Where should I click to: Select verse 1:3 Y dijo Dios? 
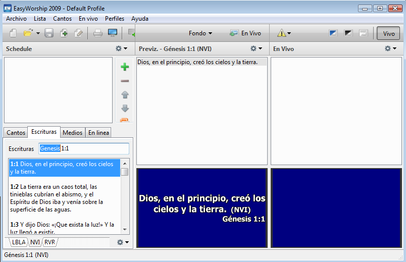click(x=65, y=228)
